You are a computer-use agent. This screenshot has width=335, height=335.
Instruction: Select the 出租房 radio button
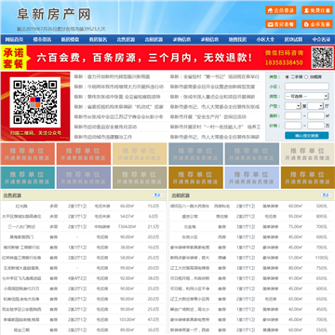[306, 76]
